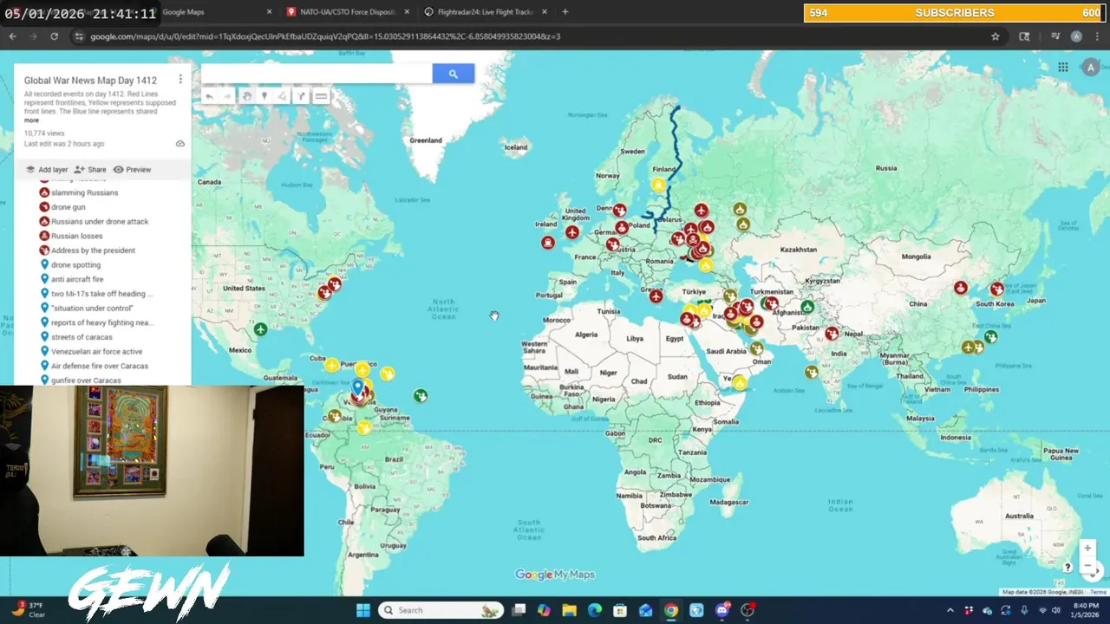Go back with browser back arrow
The image size is (1110, 624).
(x=13, y=36)
